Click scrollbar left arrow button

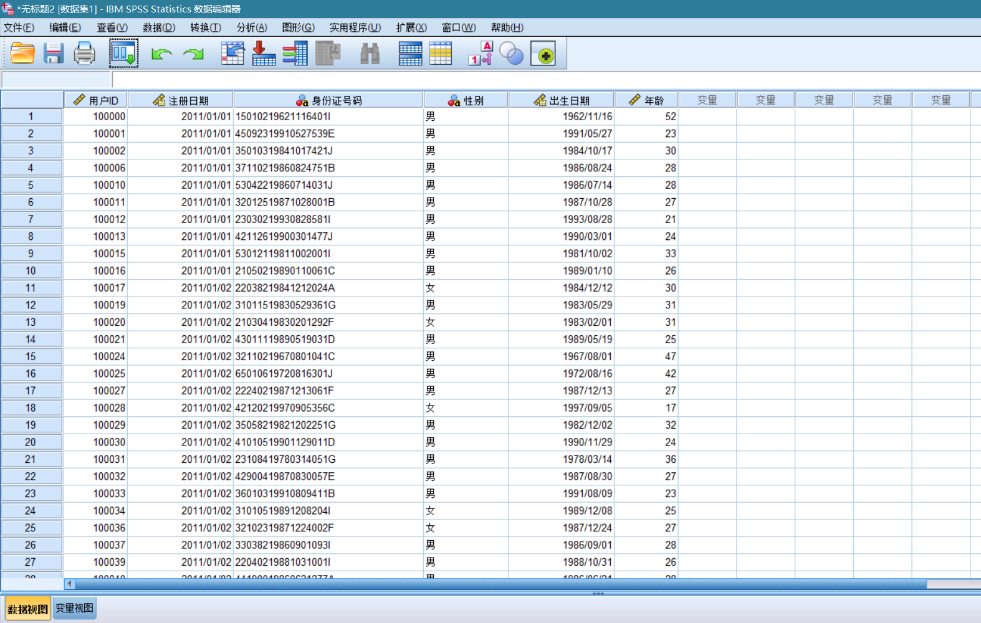tap(70, 584)
